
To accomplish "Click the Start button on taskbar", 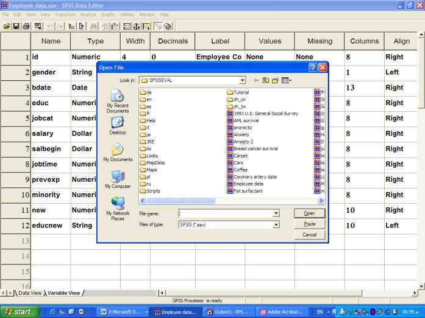I will click(x=19, y=312).
